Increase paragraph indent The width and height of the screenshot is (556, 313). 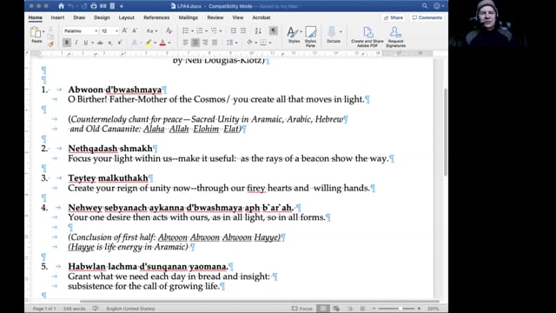coord(243,31)
